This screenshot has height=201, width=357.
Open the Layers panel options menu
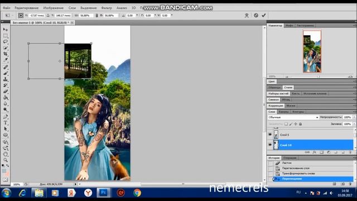(x=355, y=112)
